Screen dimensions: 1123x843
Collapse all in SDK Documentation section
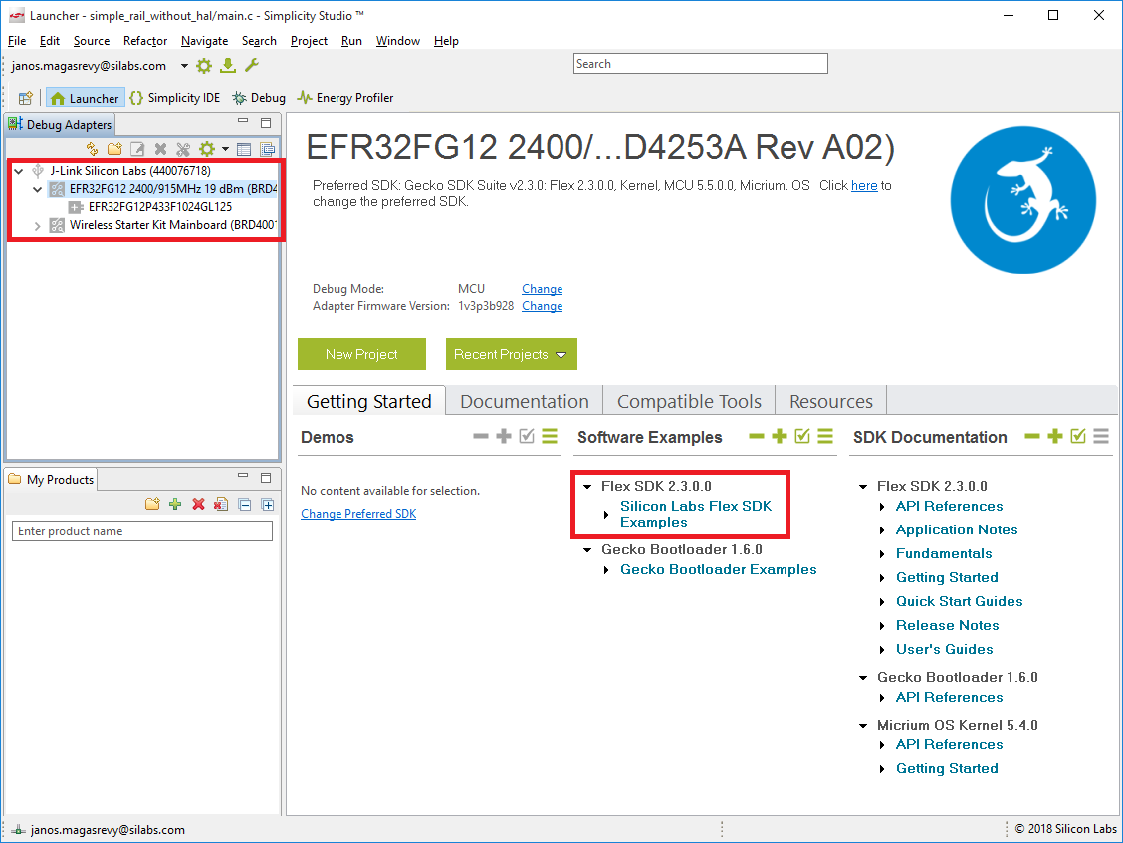1032,436
